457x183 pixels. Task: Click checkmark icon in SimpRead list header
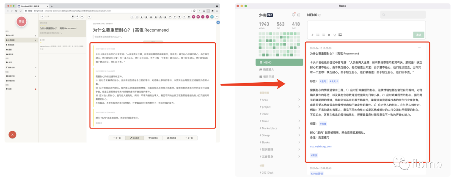pyautogui.click(x=82, y=17)
